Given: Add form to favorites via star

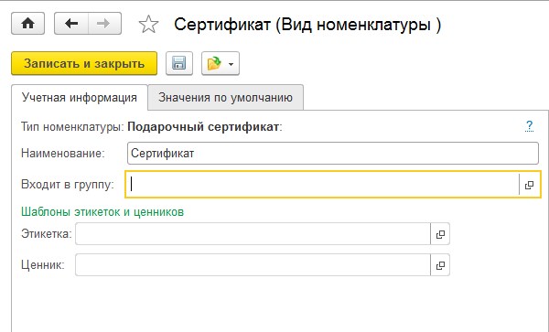Looking at the screenshot, I should [x=148, y=24].
